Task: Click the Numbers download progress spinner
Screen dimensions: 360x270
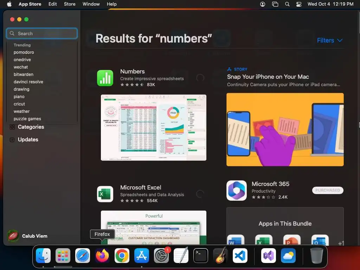Action: pyautogui.click(x=200, y=78)
